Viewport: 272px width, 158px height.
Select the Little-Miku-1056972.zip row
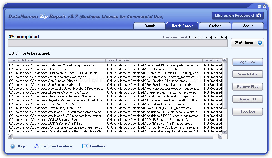pyautogui.click(x=44, y=104)
